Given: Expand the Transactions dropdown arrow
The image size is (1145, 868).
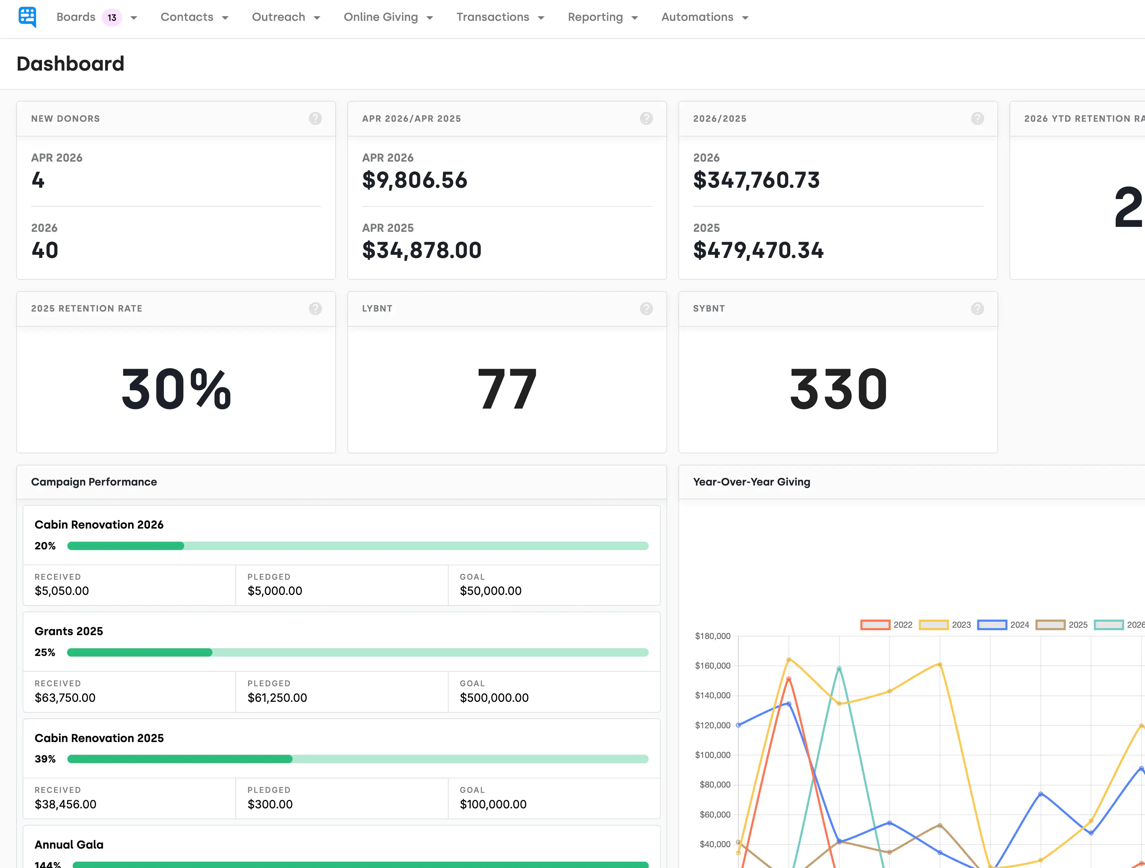Looking at the screenshot, I should click(x=541, y=18).
